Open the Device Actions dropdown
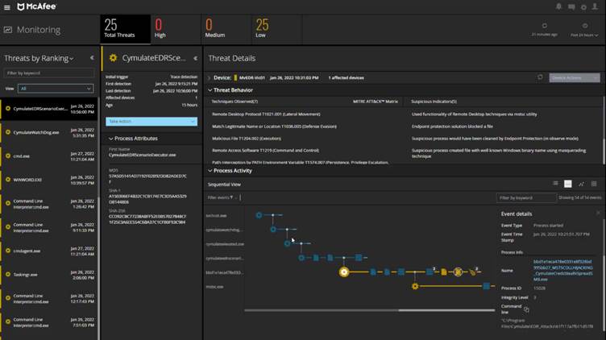The height and width of the screenshot is (340, 606). 575,77
